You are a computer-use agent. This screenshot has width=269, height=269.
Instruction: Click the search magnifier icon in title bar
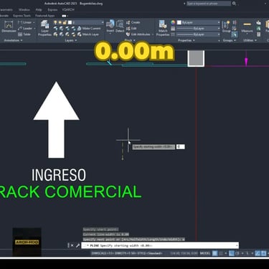(x=234, y=4)
